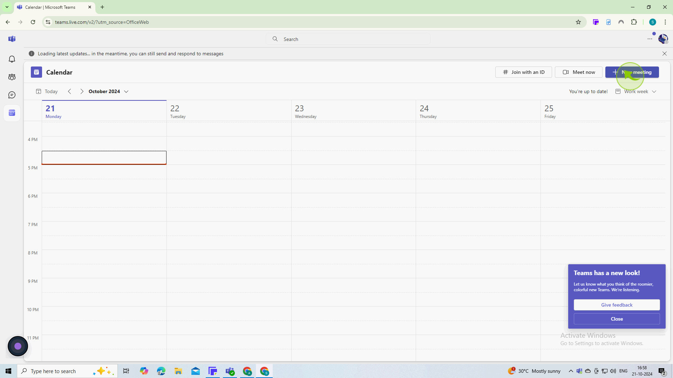Click the Search bar icon

click(276, 39)
